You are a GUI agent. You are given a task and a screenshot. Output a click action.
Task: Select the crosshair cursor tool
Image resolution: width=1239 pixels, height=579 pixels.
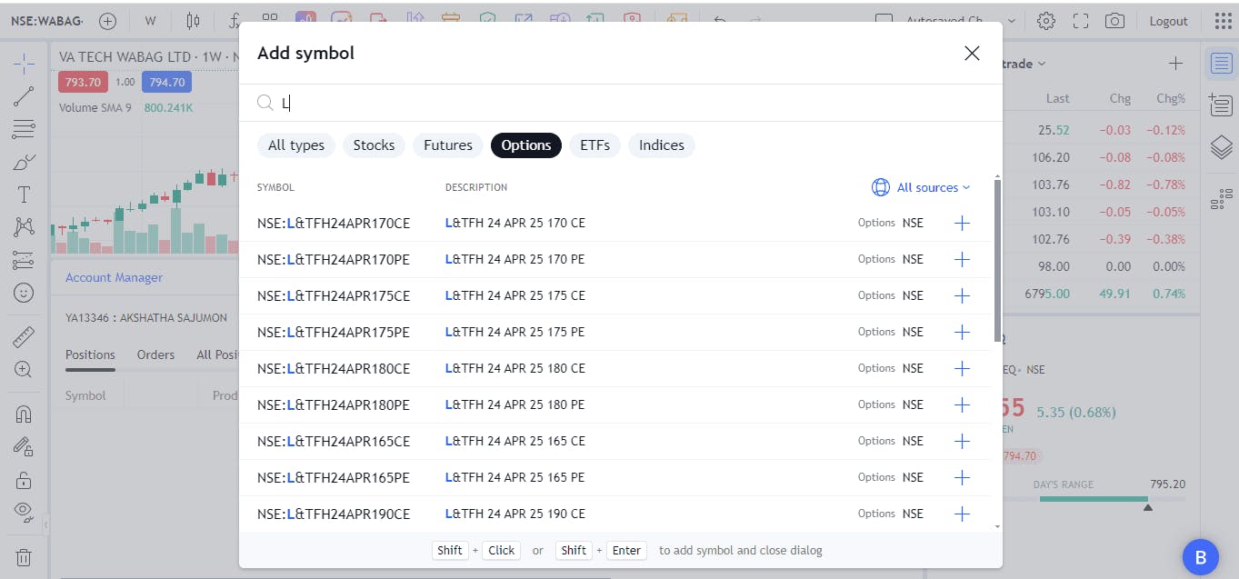pyautogui.click(x=24, y=63)
